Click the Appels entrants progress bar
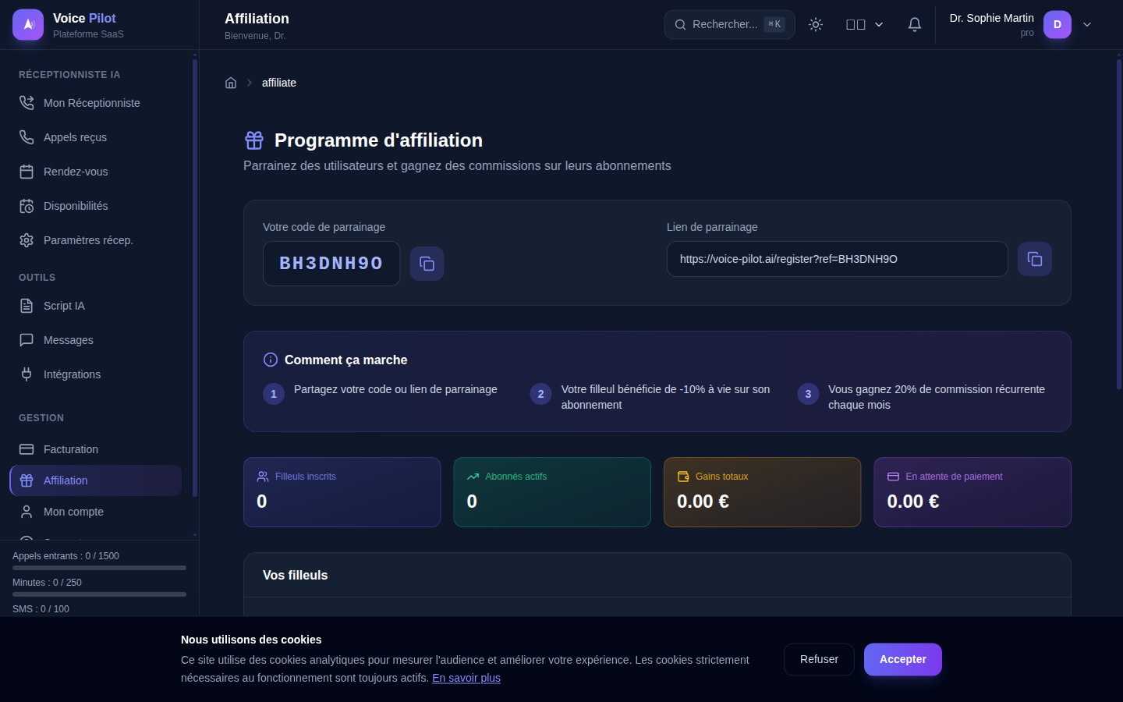This screenshot has height=702, width=1123. tap(99, 568)
